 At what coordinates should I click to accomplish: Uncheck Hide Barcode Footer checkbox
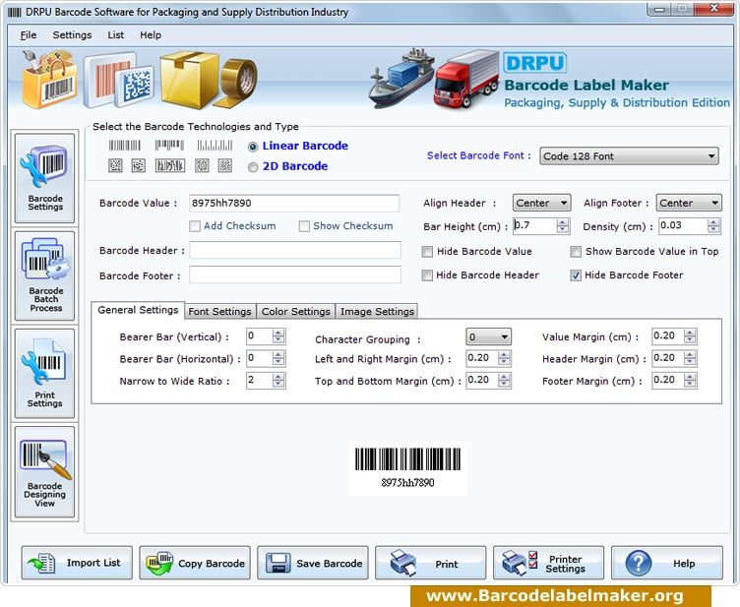click(x=576, y=275)
